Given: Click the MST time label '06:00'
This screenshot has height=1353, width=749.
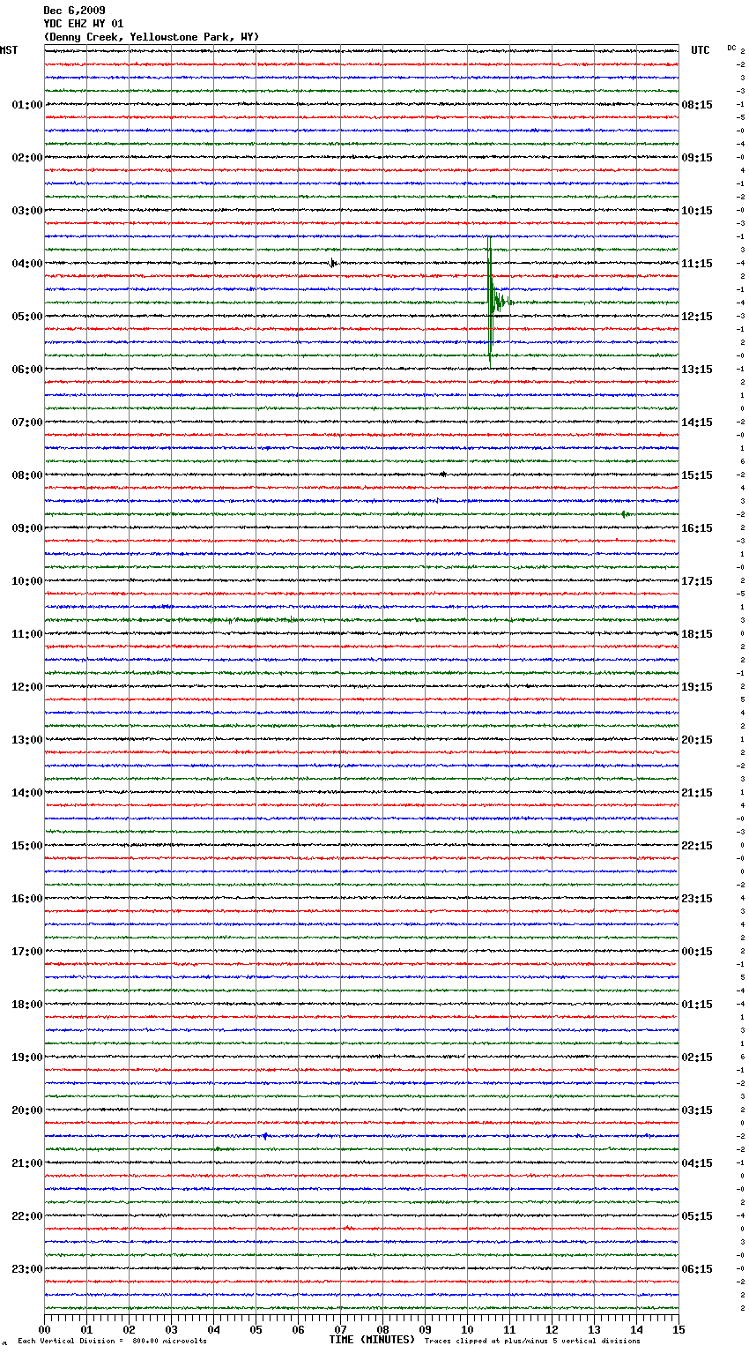Looking at the screenshot, I should tap(27, 370).
